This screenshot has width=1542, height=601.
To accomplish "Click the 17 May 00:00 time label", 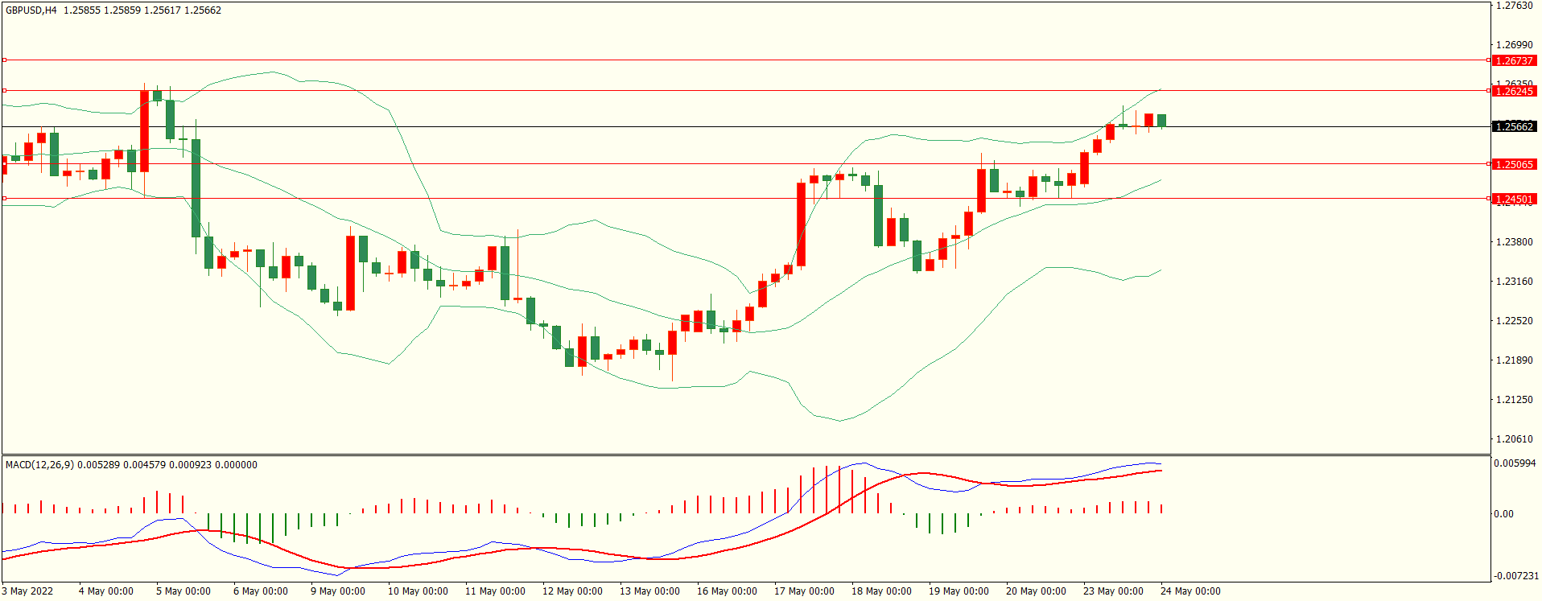I will tap(804, 591).
